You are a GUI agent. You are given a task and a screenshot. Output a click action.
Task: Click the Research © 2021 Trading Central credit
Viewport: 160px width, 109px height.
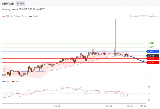144,16
